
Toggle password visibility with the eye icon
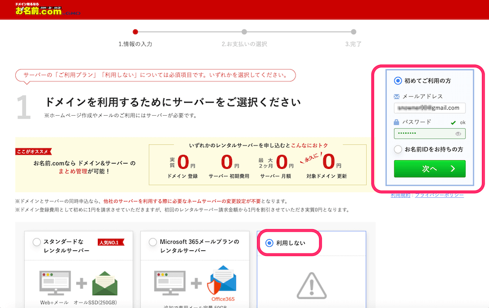458,134
